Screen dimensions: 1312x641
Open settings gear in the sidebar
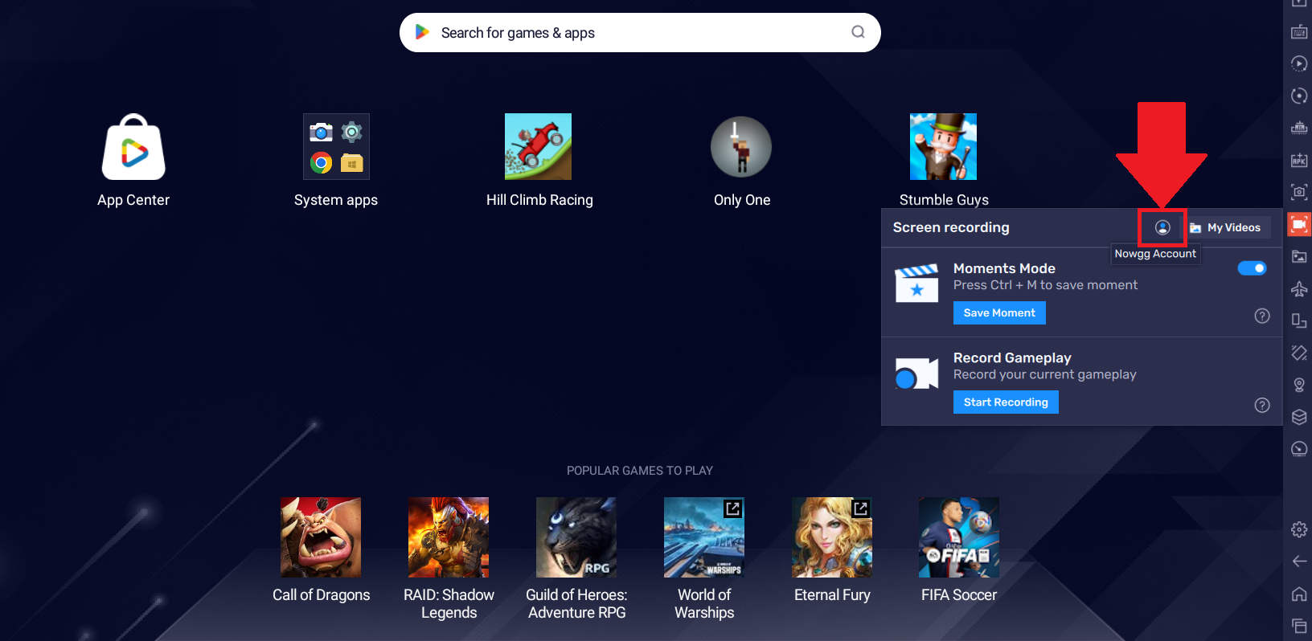(x=1299, y=529)
